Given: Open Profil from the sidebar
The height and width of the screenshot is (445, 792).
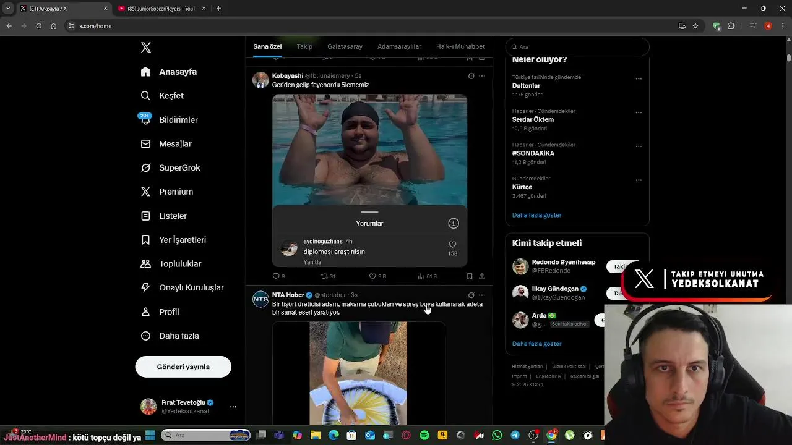Looking at the screenshot, I should point(160,312).
